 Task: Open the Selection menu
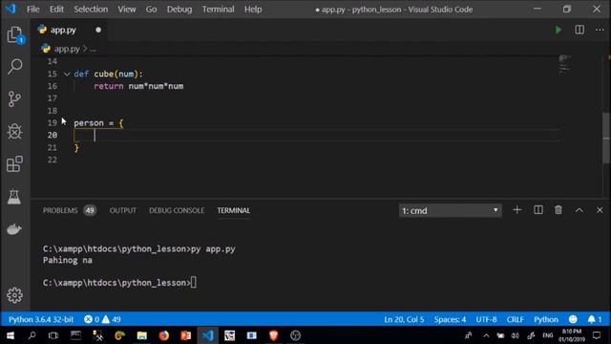pos(91,9)
